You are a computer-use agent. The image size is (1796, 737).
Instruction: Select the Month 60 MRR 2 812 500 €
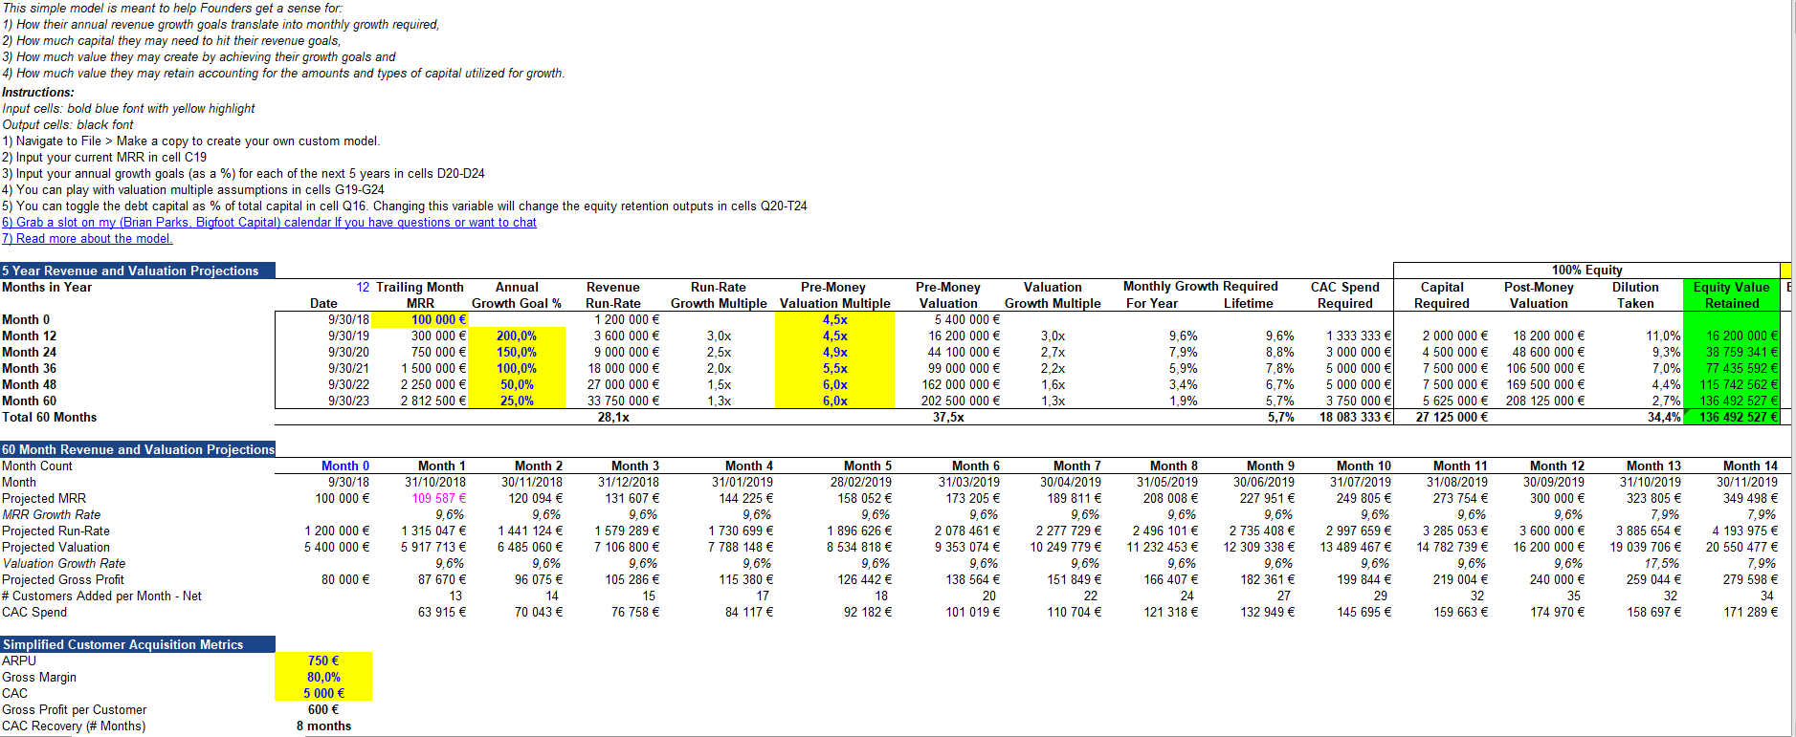pos(432,401)
